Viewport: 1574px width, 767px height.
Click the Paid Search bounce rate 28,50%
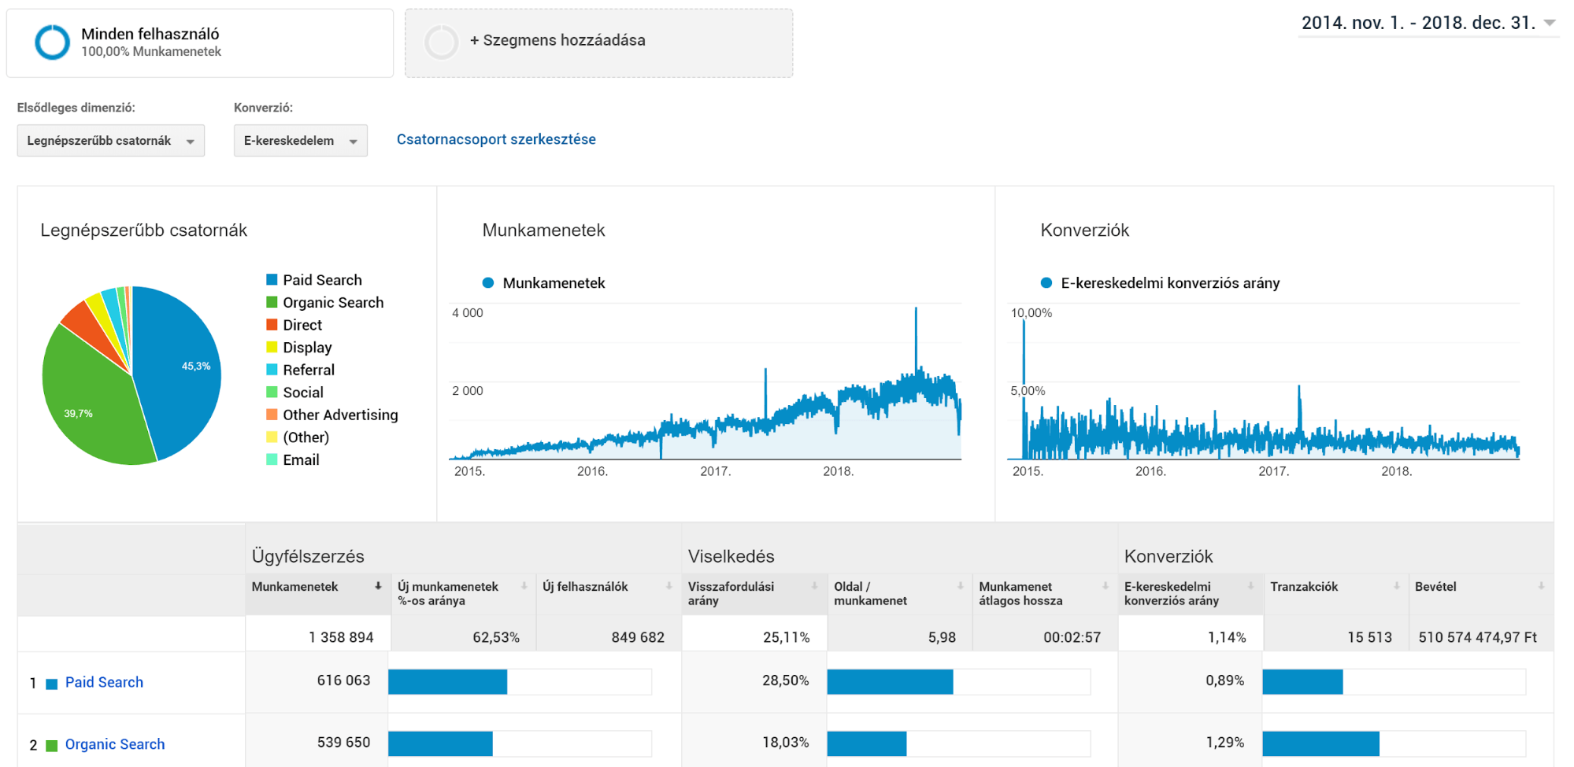(x=785, y=680)
